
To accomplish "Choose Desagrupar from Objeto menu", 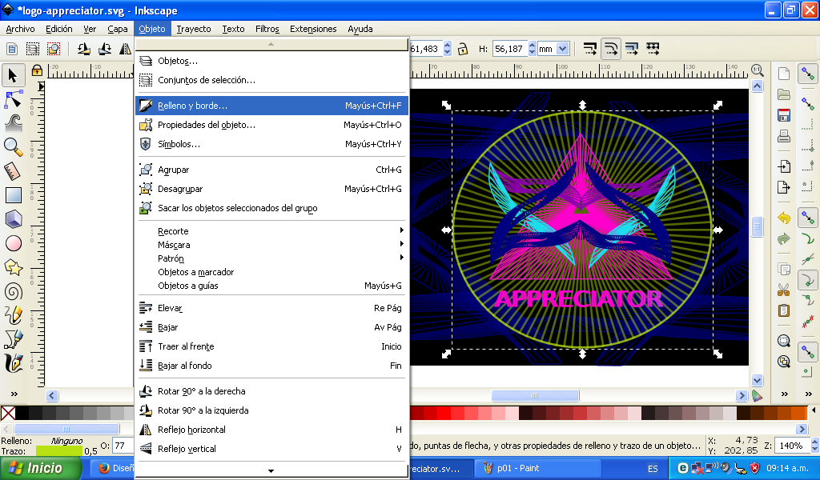I will 271,189.
